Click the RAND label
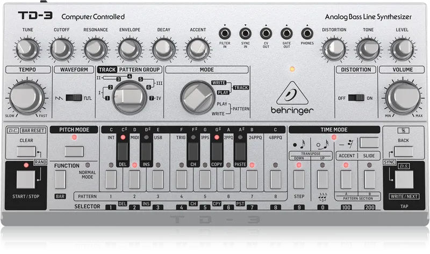 (x=40, y=162)
